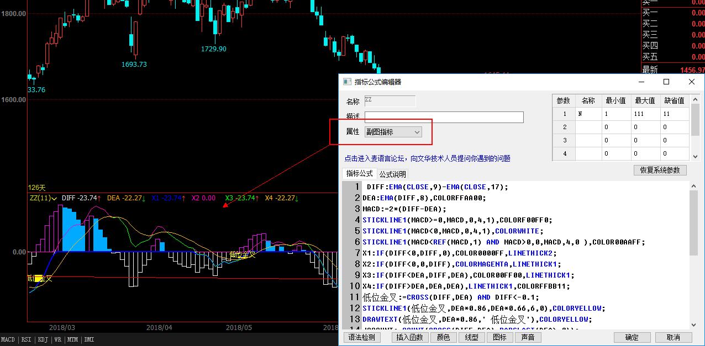Viewport: 705px width, 346px height.
Task: Click the 描述 description input field
Action: click(444, 117)
